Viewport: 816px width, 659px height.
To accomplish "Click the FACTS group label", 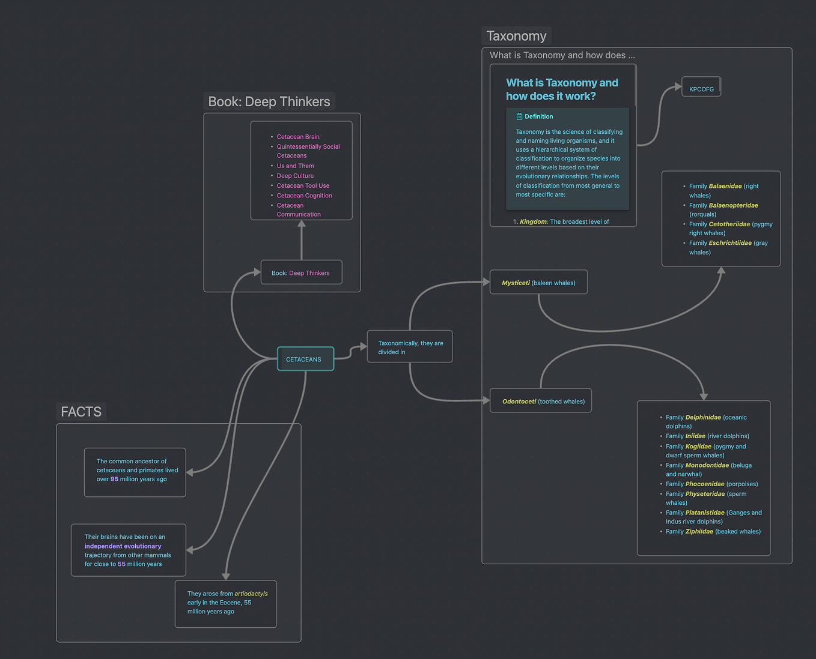I will 81,411.
